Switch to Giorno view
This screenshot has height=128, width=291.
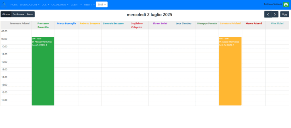[x=6, y=14]
